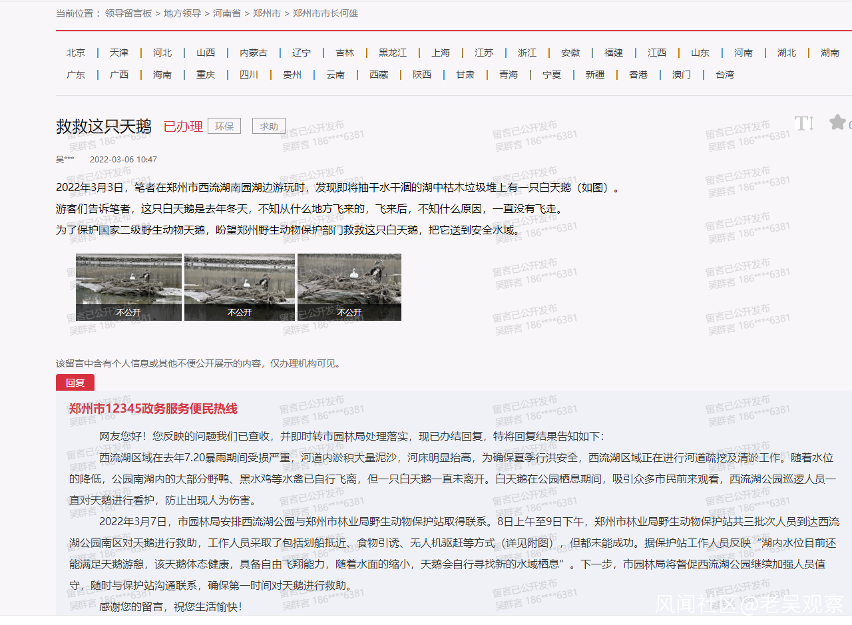
Task: Choose the 上海 region link
Action: pyautogui.click(x=441, y=53)
